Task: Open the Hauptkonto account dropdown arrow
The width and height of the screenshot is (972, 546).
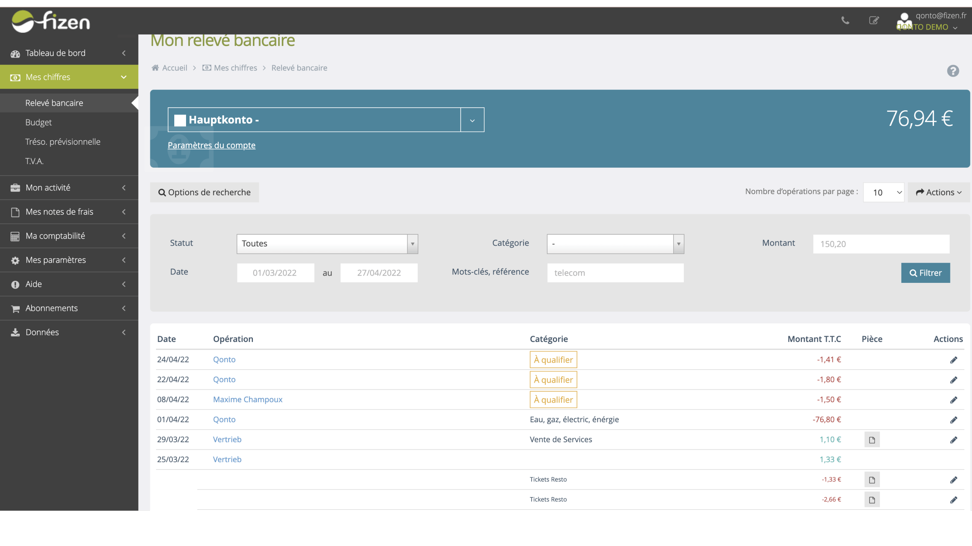Action: pyautogui.click(x=472, y=120)
